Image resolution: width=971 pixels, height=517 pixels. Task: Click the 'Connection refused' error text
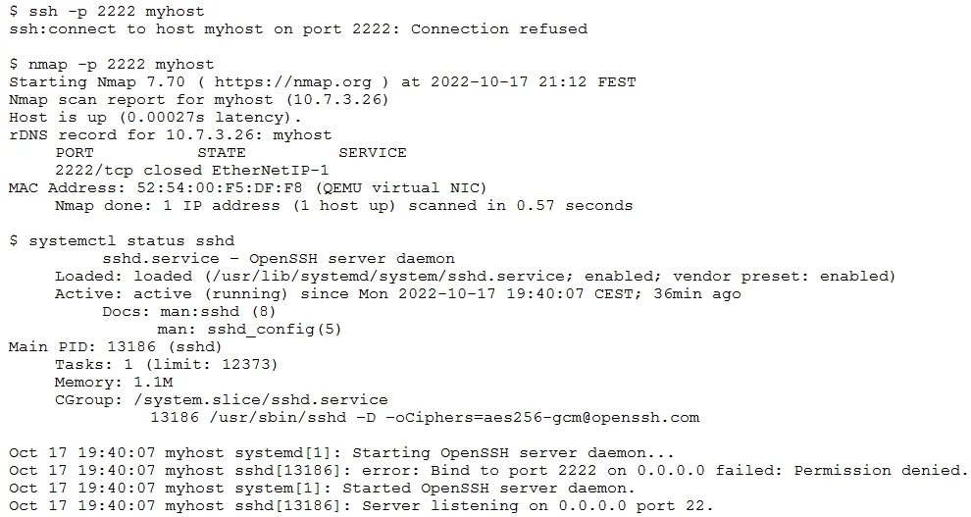[499, 29]
